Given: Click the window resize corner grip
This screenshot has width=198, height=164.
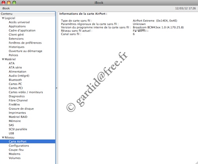Looking at the screenshot, I should tap(196, 162).
